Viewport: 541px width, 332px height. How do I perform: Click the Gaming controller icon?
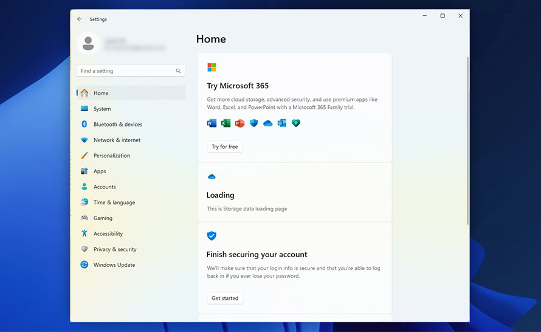[84, 218]
